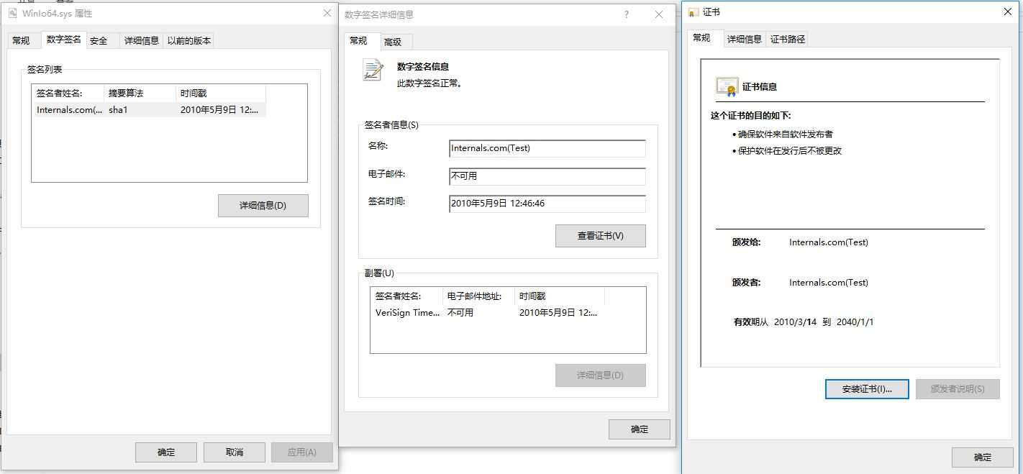Click 颁发者 value Internals.com(Test)
The height and width of the screenshot is (474, 1023).
[829, 283]
